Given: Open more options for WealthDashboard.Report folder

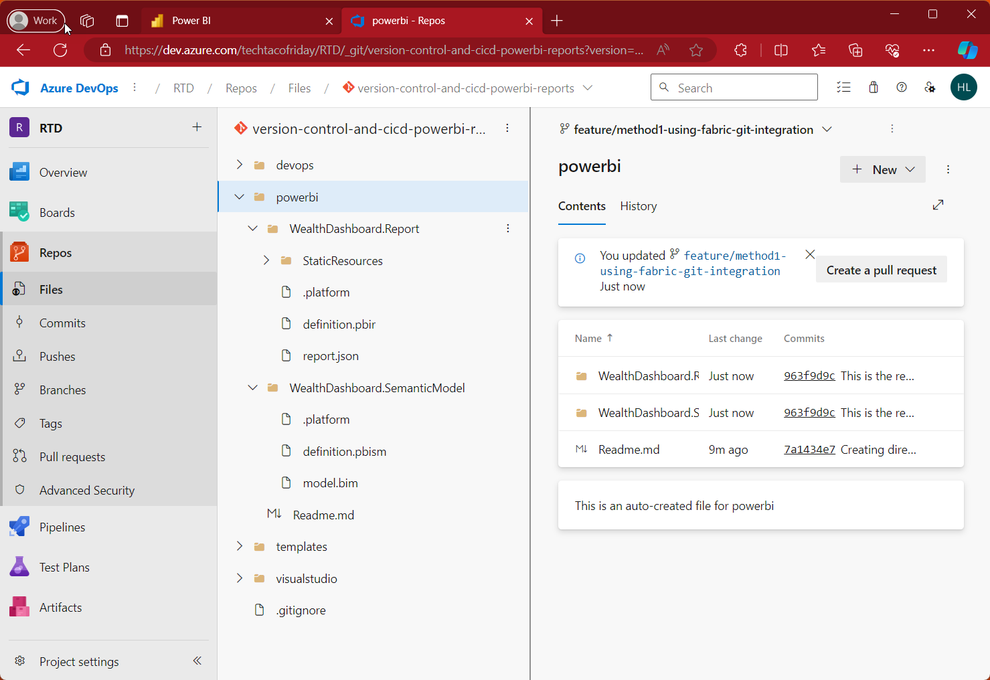Looking at the screenshot, I should [508, 228].
